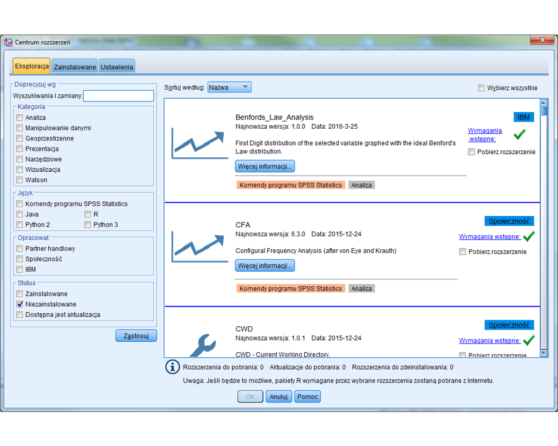Click the Anuluj button

click(278, 396)
